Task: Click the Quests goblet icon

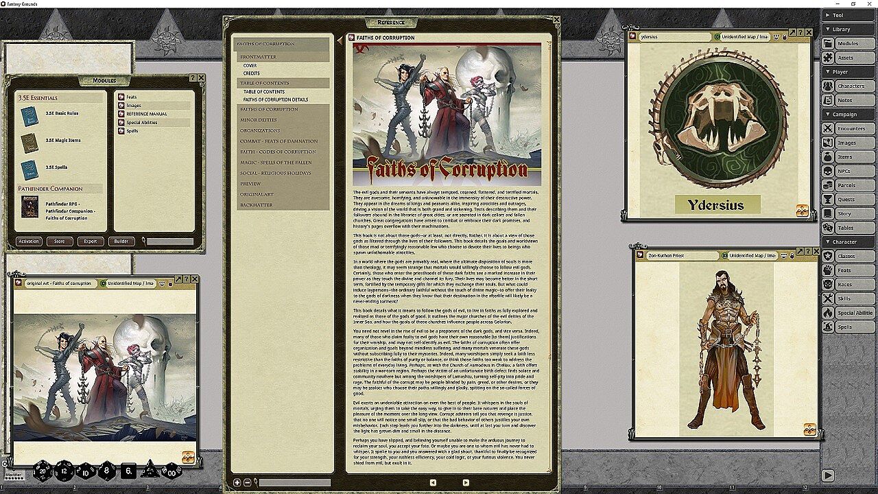Action: pos(828,200)
